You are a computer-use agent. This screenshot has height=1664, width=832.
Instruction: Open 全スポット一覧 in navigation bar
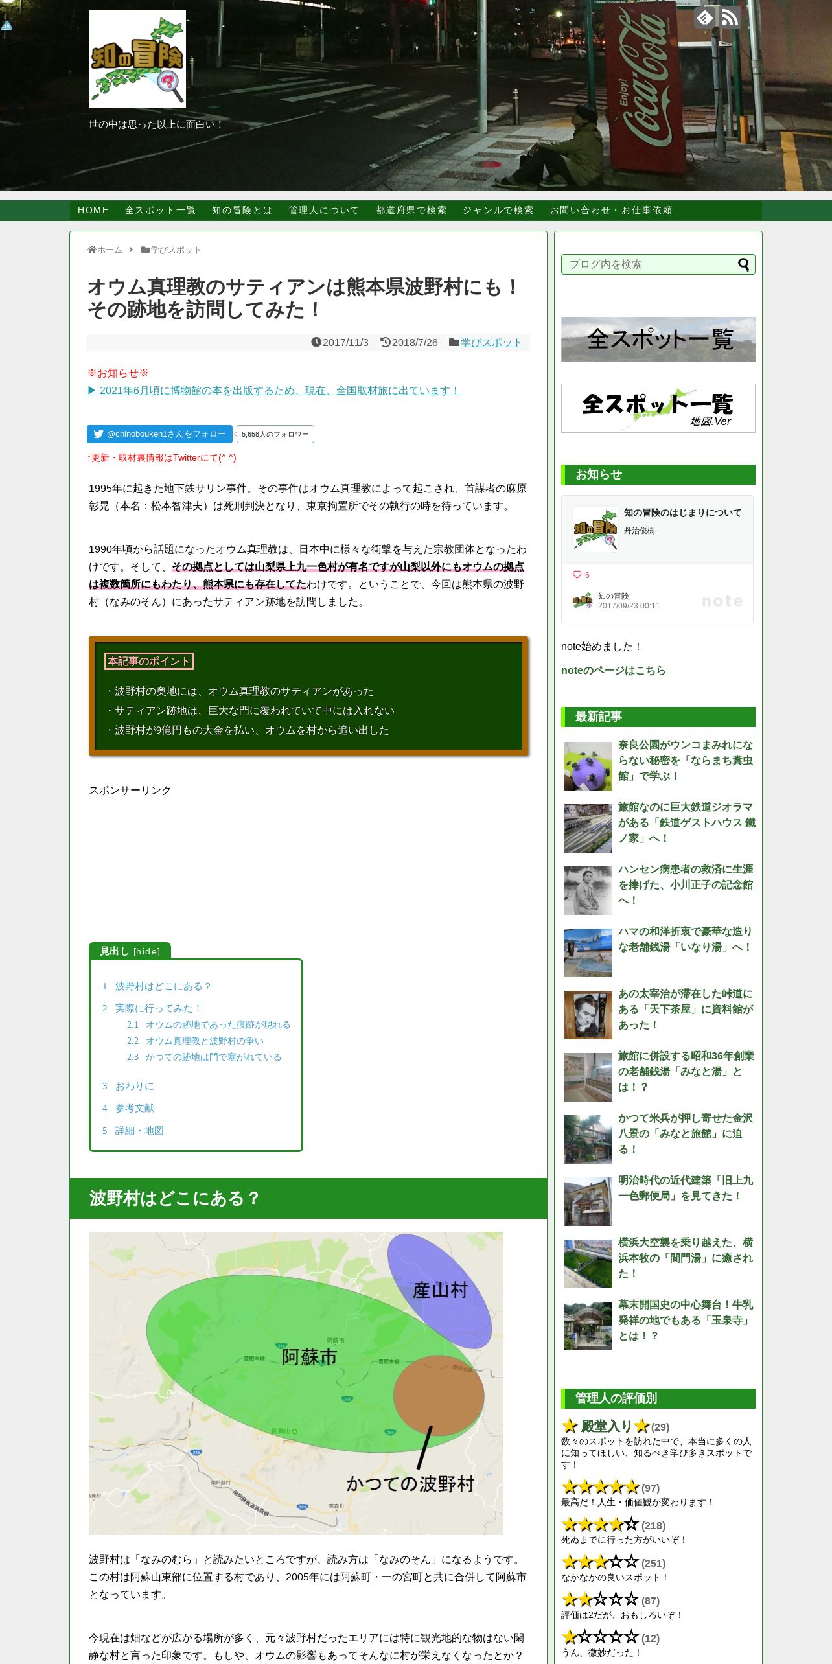160,211
